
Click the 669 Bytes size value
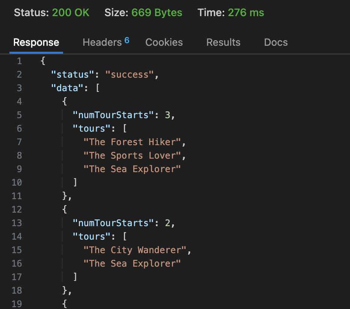tap(157, 13)
